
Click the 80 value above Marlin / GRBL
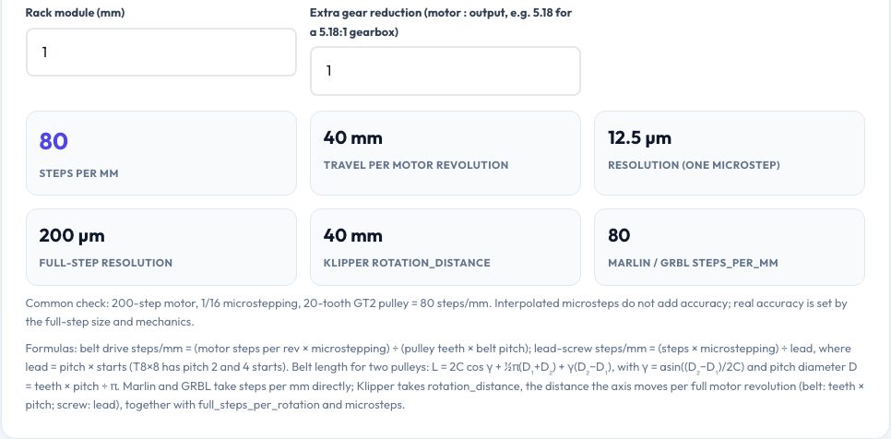tap(619, 236)
